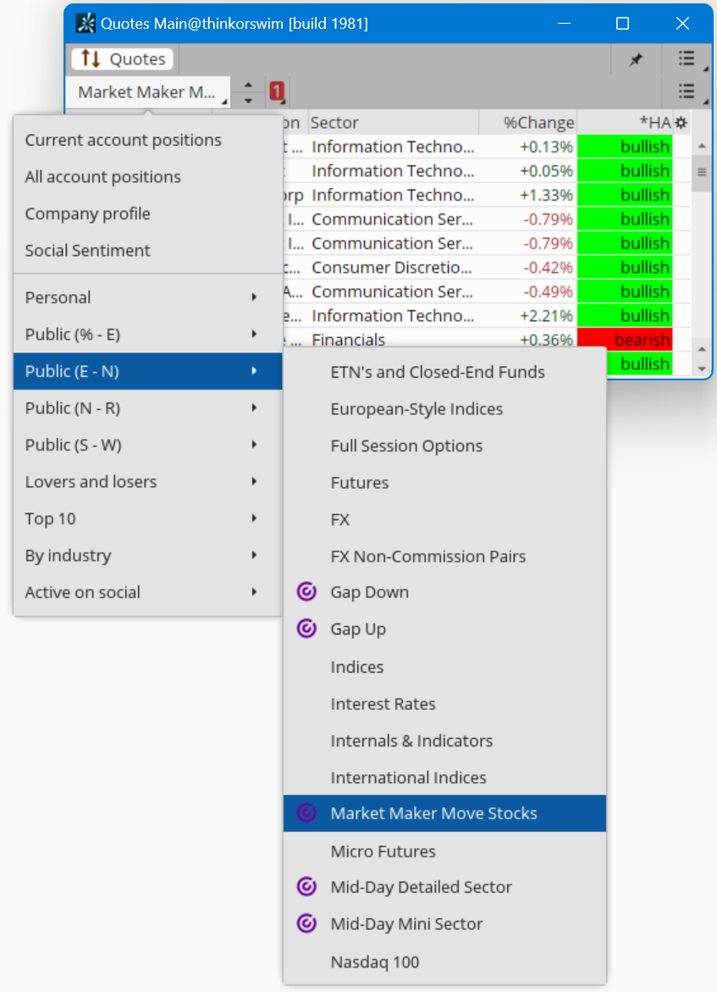Expand the Top 10 submenu

click(147, 518)
